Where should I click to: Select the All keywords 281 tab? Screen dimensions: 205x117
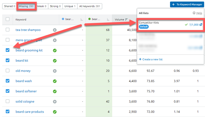90,6
